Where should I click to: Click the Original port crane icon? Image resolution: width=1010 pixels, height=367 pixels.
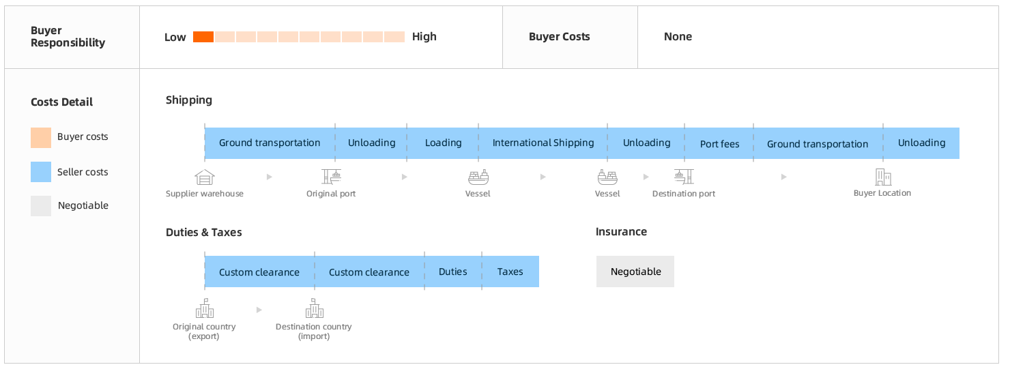pyautogui.click(x=332, y=177)
